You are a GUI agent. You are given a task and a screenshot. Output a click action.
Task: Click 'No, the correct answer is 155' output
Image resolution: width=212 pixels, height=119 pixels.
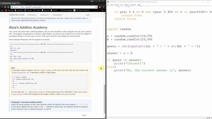coord(22,59)
